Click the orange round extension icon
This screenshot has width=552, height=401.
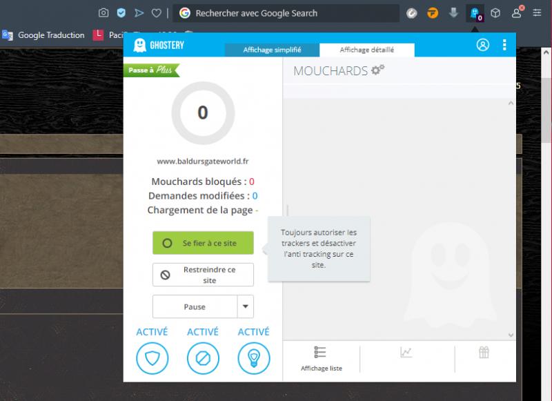433,13
